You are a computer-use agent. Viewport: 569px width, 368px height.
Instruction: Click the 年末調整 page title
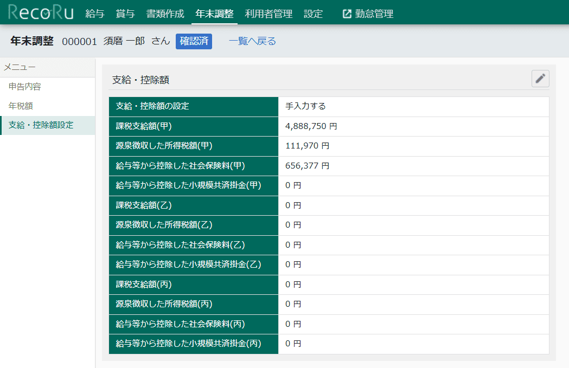pos(32,41)
